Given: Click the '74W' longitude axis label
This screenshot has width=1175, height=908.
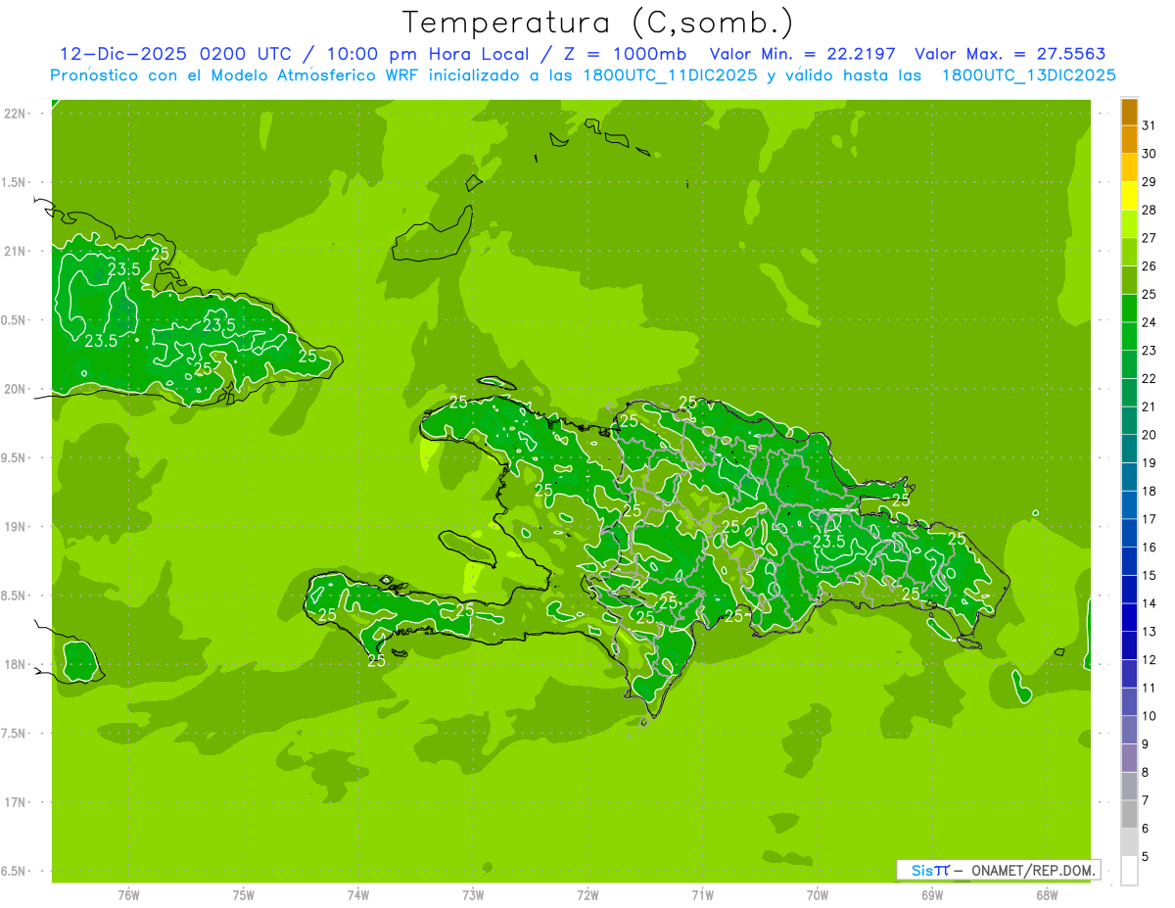Looking at the screenshot, I should coord(358,895).
